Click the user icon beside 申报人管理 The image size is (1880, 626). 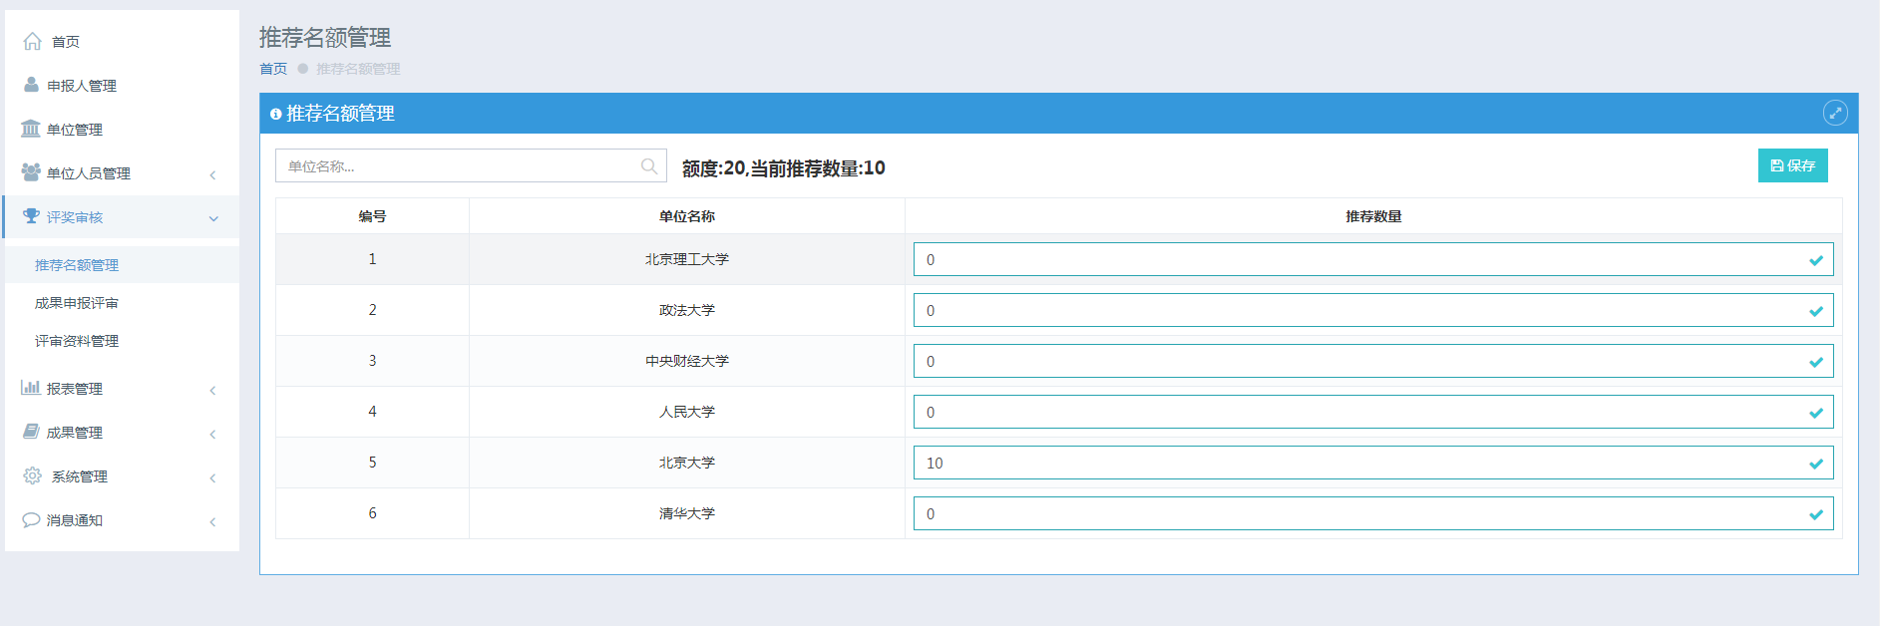31,85
